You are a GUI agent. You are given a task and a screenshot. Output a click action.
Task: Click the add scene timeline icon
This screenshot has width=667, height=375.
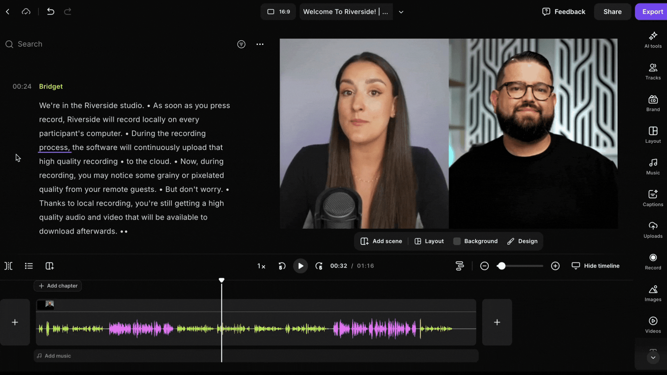tap(50, 266)
